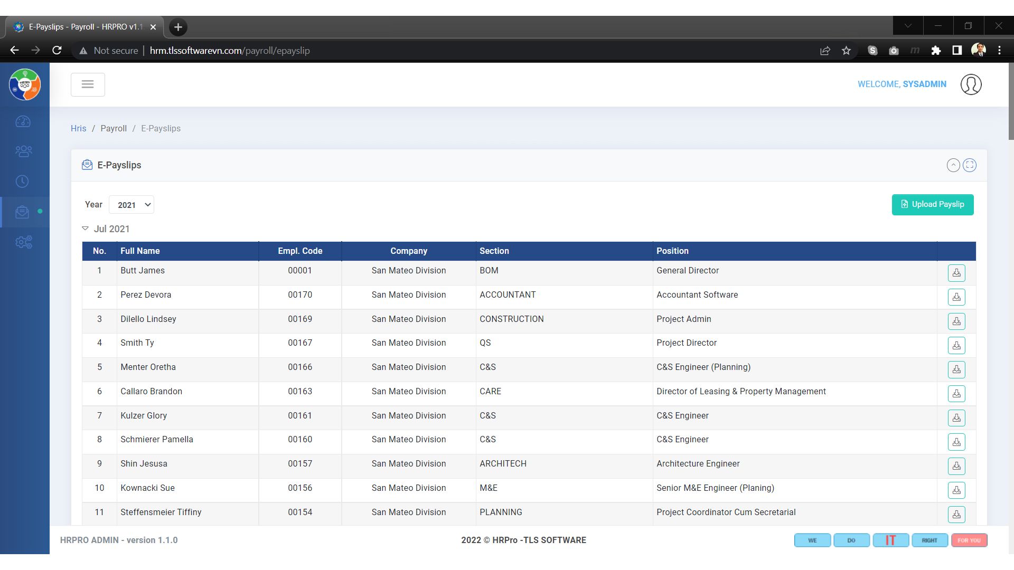Open the clock time attendance sidebar icon

22,182
